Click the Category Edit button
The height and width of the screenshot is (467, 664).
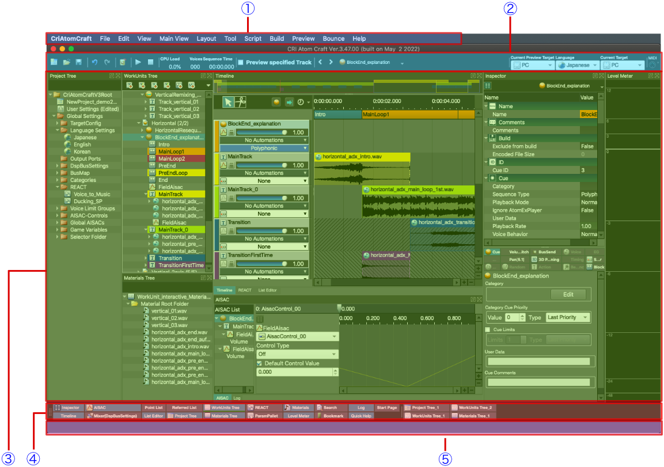tap(568, 294)
